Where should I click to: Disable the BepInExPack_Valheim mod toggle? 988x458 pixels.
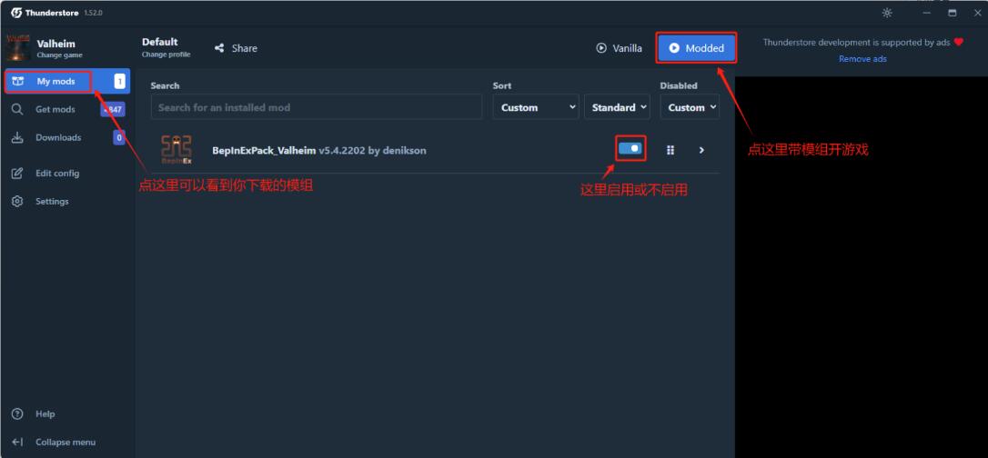(630, 149)
